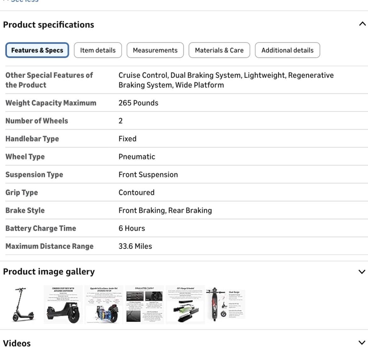
Task: Switch to the Item details tab
Action: pyautogui.click(x=98, y=50)
